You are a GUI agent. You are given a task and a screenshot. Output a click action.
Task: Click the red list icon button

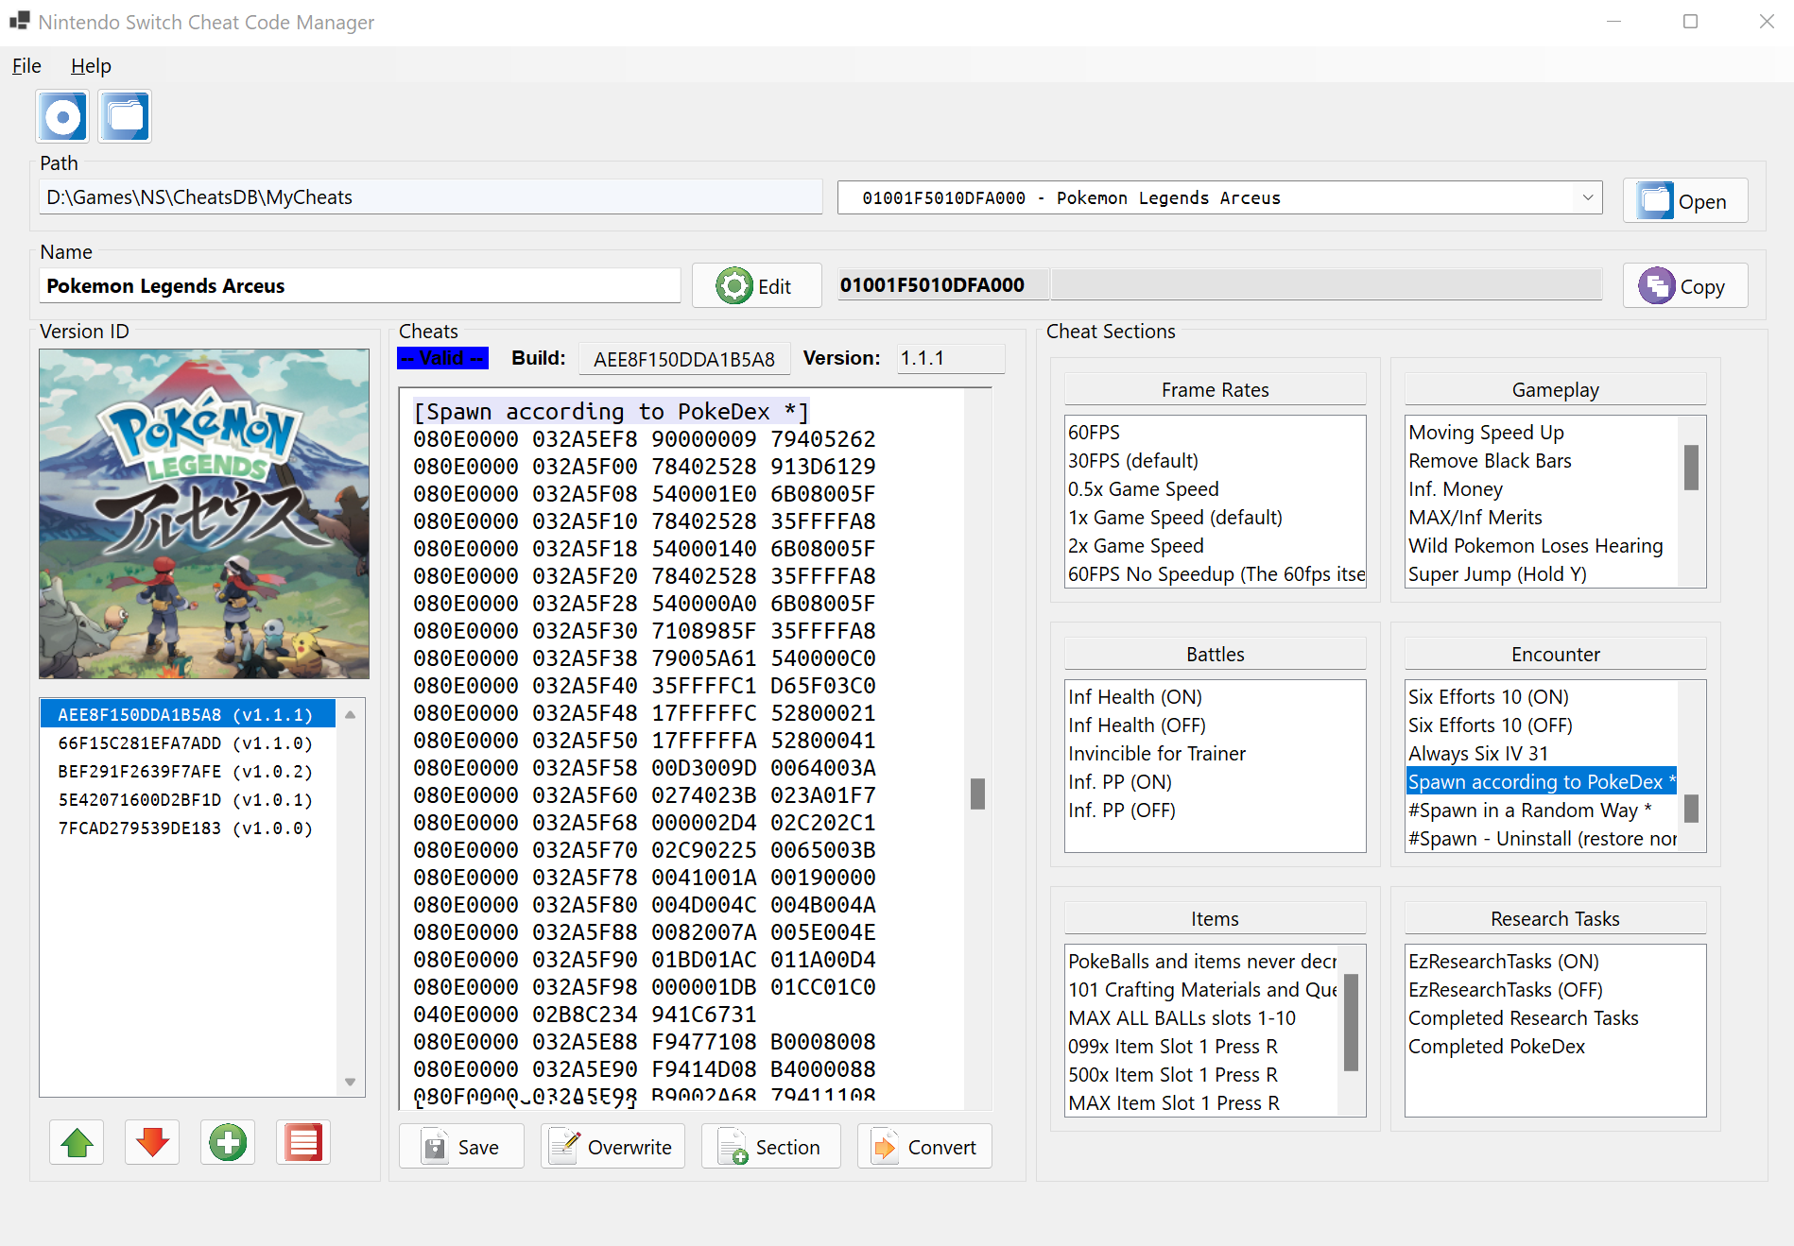pos(303,1143)
